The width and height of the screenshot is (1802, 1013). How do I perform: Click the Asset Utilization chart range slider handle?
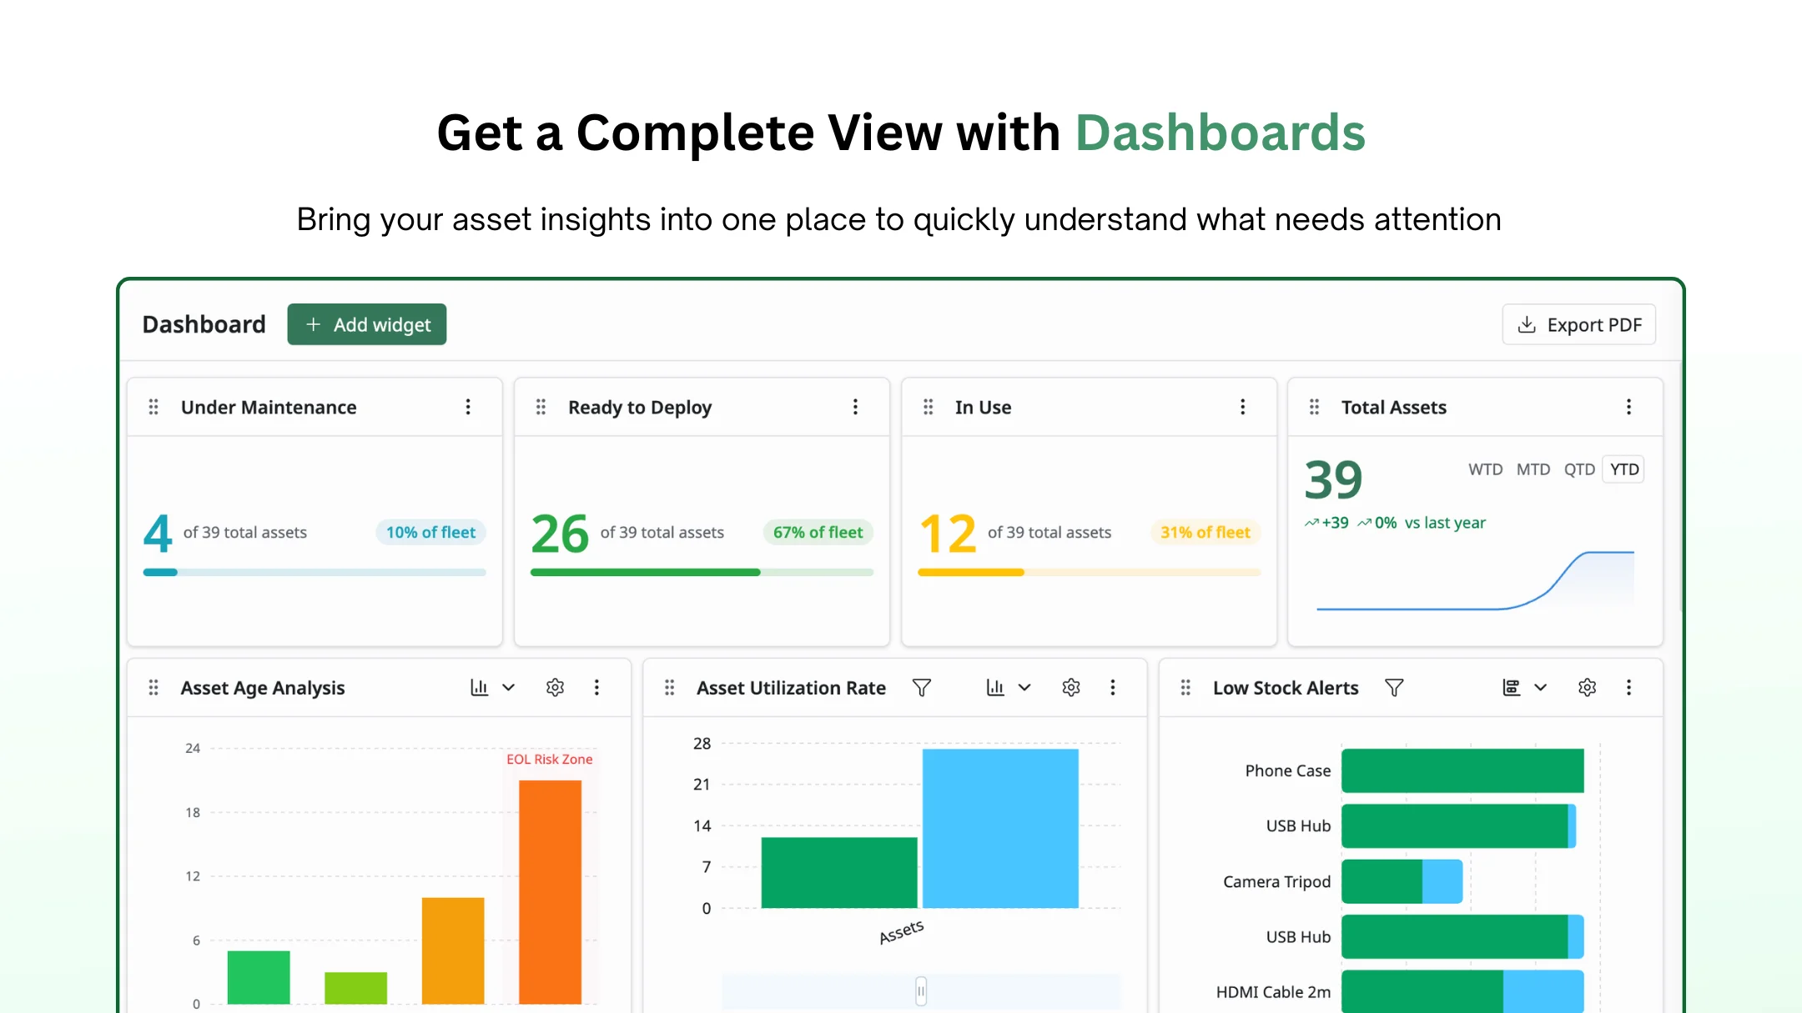coord(921,991)
